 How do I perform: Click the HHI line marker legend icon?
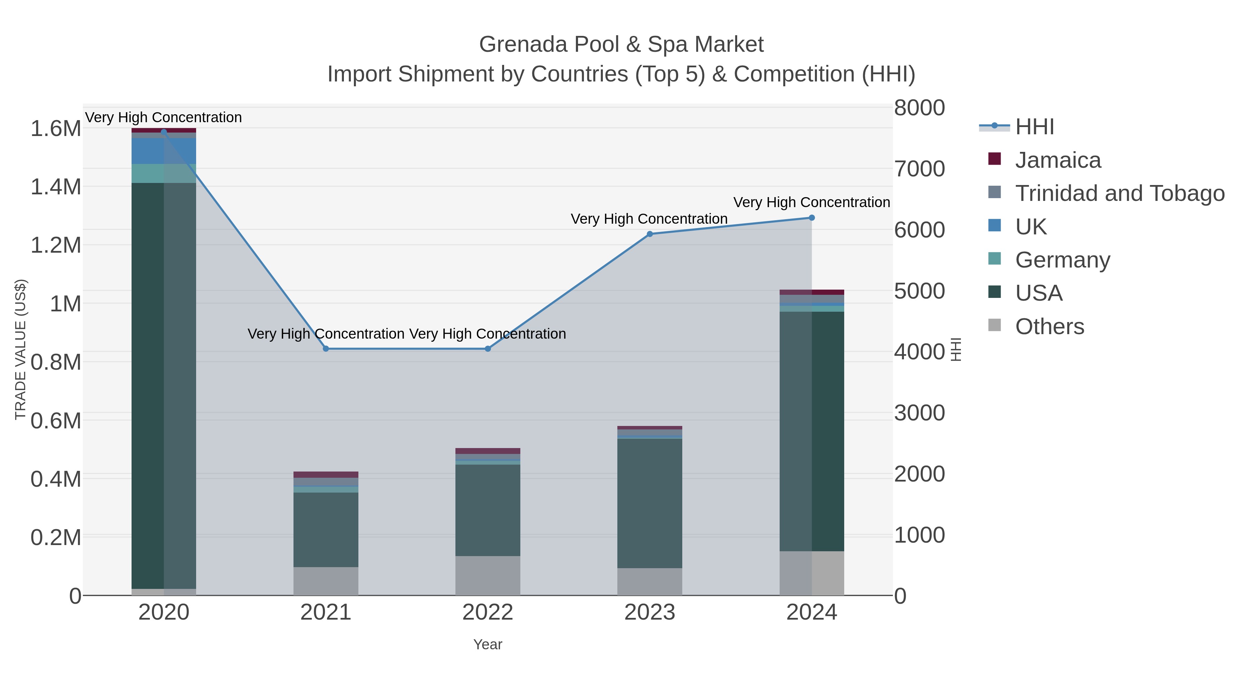[x=994, y=126]
